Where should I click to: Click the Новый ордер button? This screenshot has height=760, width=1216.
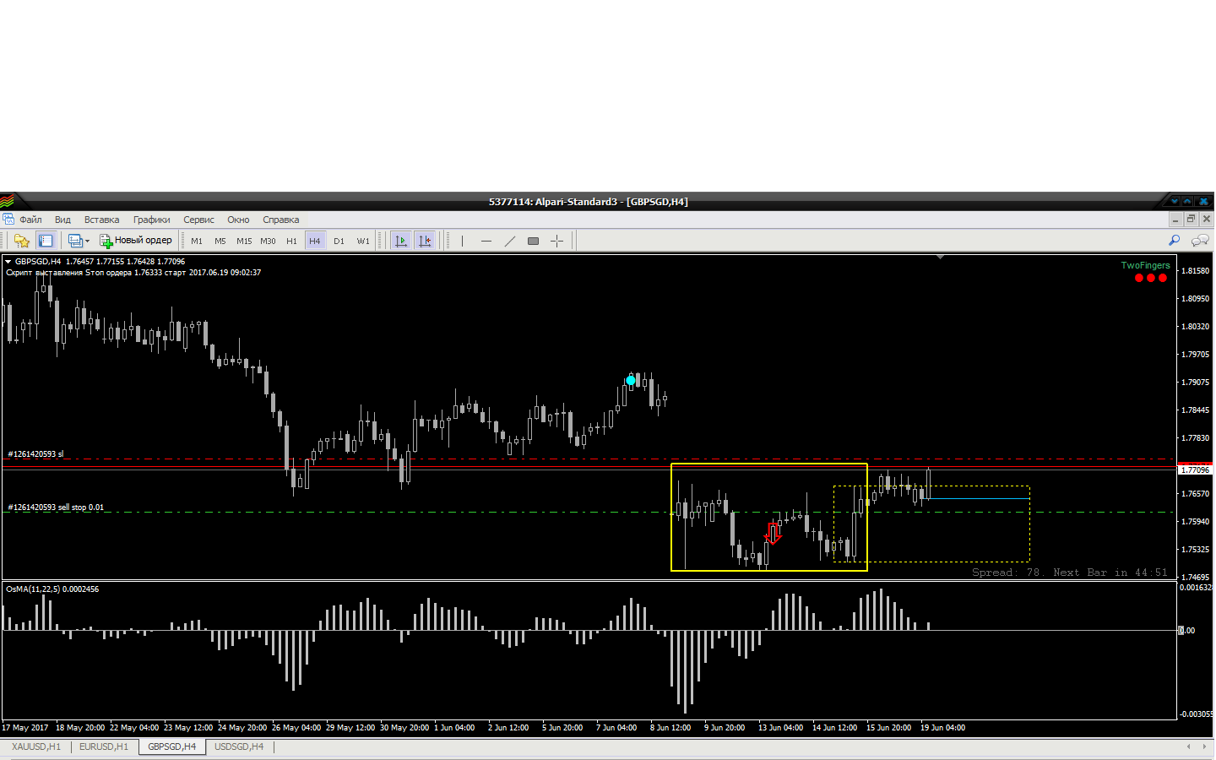pyautogui.click(x=136, y=241)
